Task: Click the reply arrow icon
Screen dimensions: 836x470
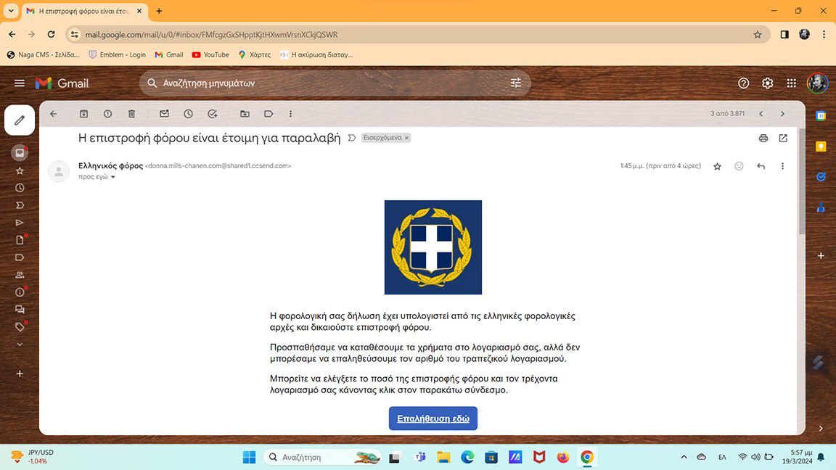Action: [x=761, y=166]
